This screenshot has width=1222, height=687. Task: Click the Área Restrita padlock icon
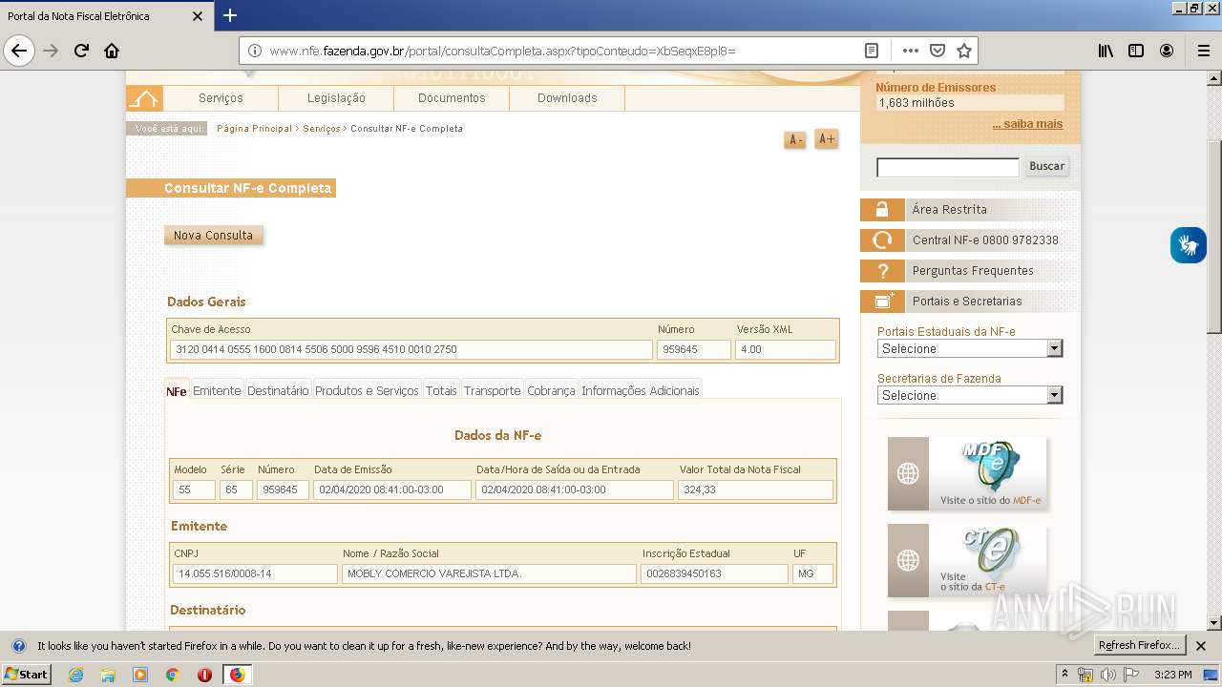click(x=882, y=210)
